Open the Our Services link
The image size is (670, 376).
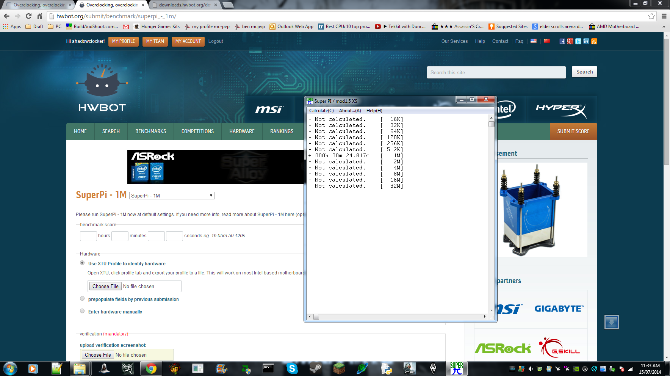[x=454, y=41]
